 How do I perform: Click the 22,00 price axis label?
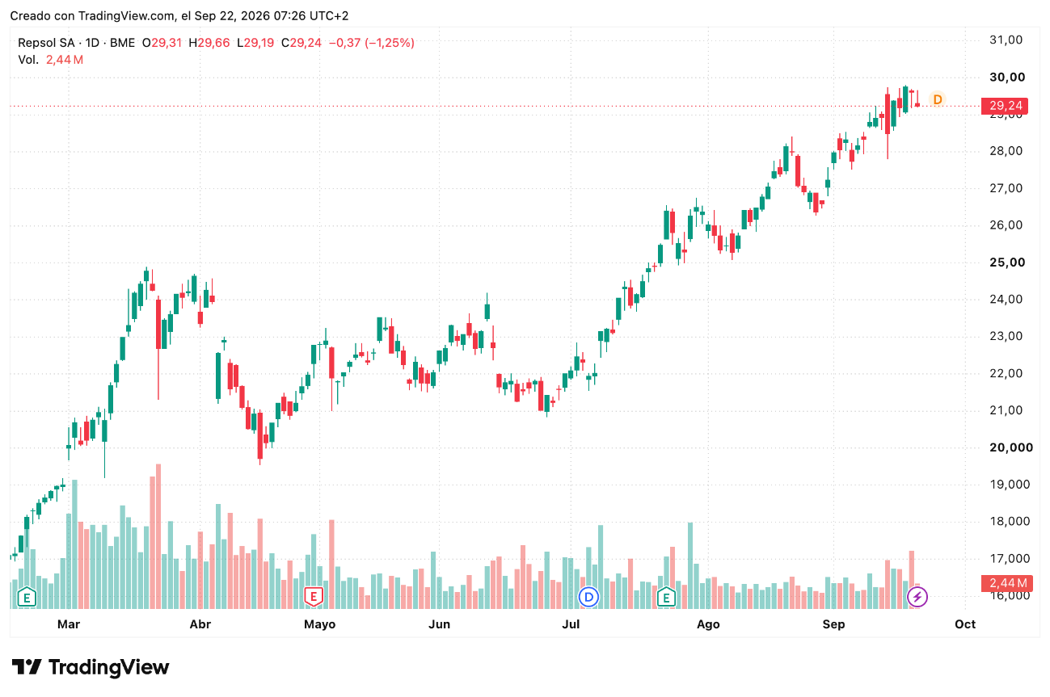(1007, 373)
